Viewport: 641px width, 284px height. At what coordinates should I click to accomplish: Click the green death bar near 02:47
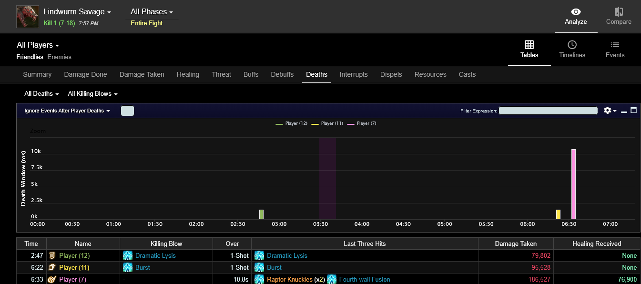(x=261, y=214)
